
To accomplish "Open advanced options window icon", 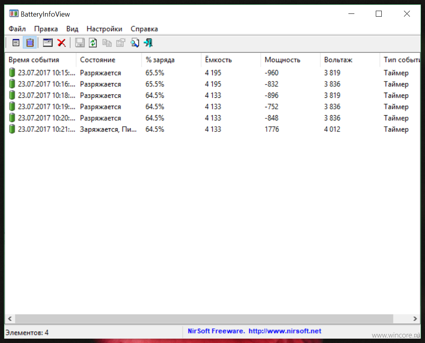I will [x=48, y=43].
